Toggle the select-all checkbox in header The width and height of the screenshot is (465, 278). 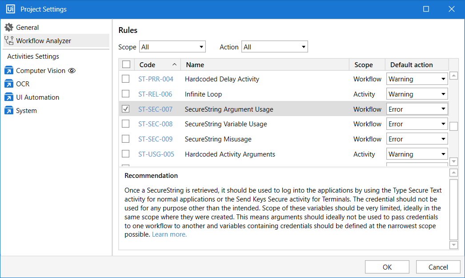[126, 64]
